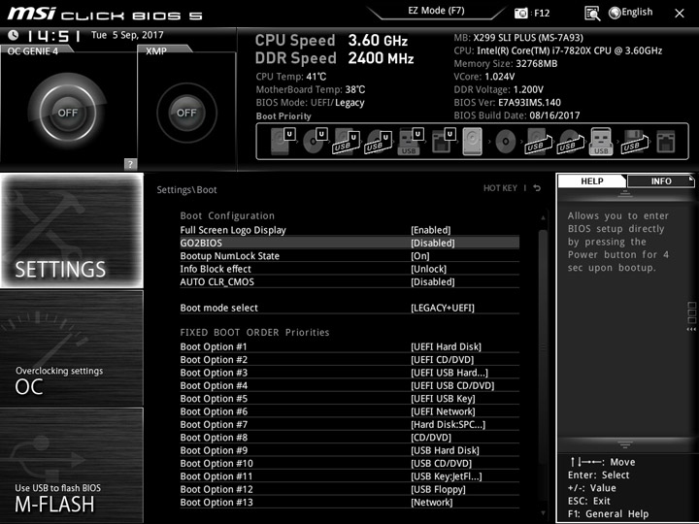The width and height of the screenshot is (699, 524).
Task: Select the UEFI CD/DVD boot priority icon
Action: click(x=315, y=142)
